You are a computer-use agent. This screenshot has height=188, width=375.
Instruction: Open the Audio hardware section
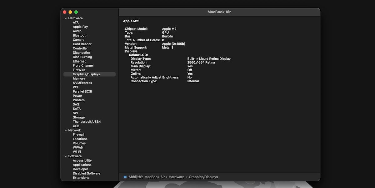[77, 31]
